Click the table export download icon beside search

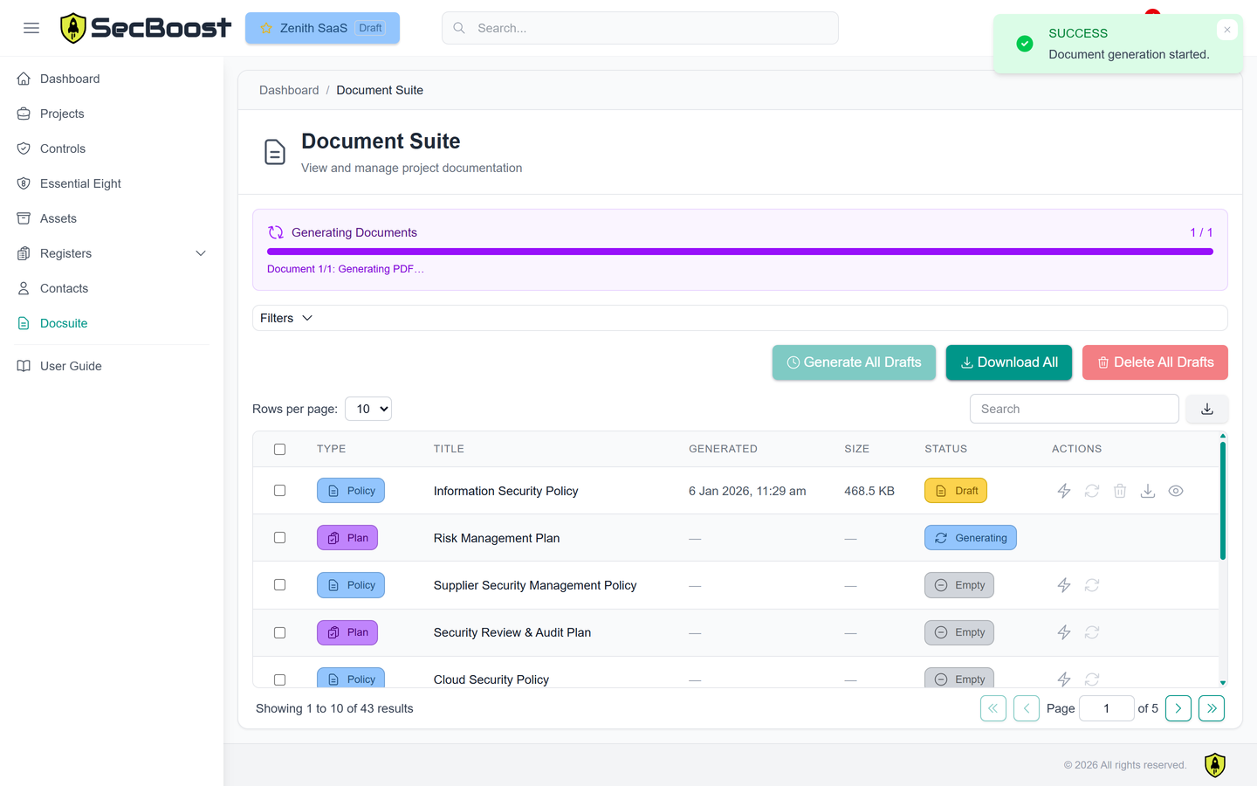[x=1206, y=409]
